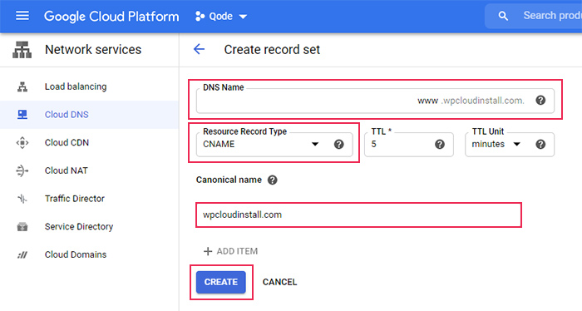This screenshot has height=311, width=582.
Task: Click the Cloud CDN icon
Action: pos(22,143)
